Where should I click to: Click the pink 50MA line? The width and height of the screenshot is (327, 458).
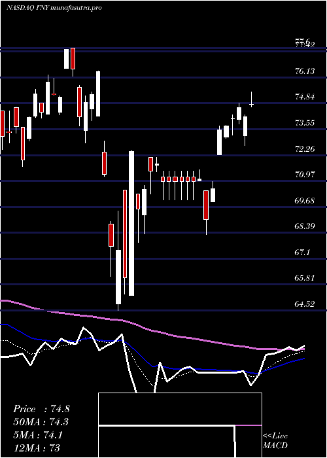tap(152, 330)
